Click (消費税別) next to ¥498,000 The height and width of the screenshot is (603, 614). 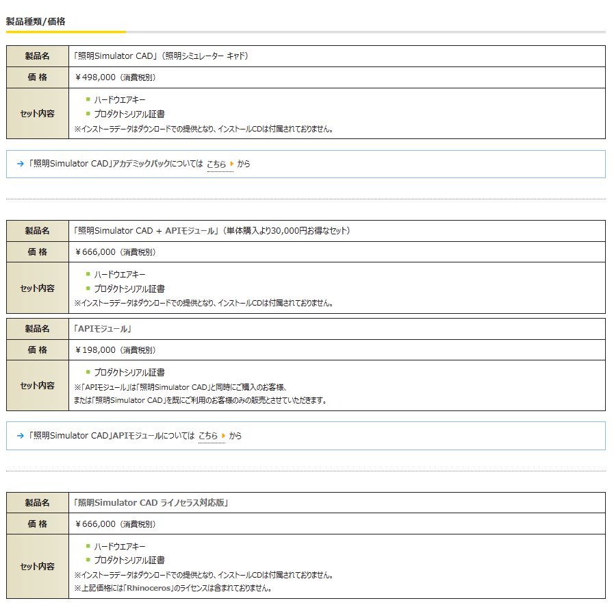pos(138,77)
